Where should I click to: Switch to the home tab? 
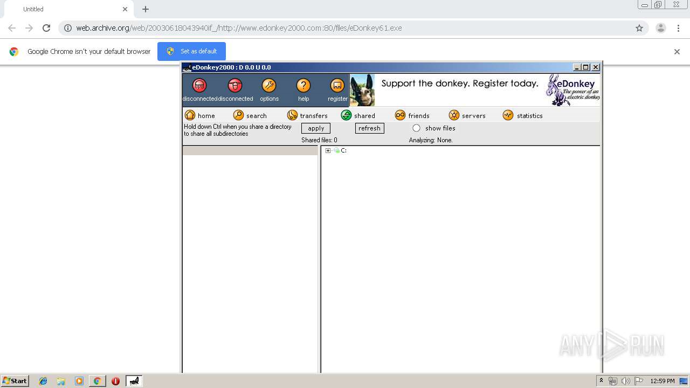coord(200,115)
